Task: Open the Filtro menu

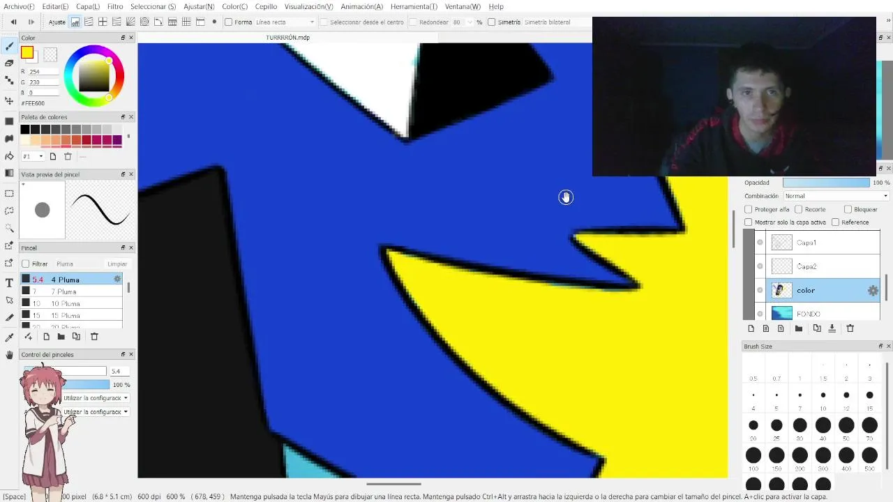Action: (x=115, y=6)
